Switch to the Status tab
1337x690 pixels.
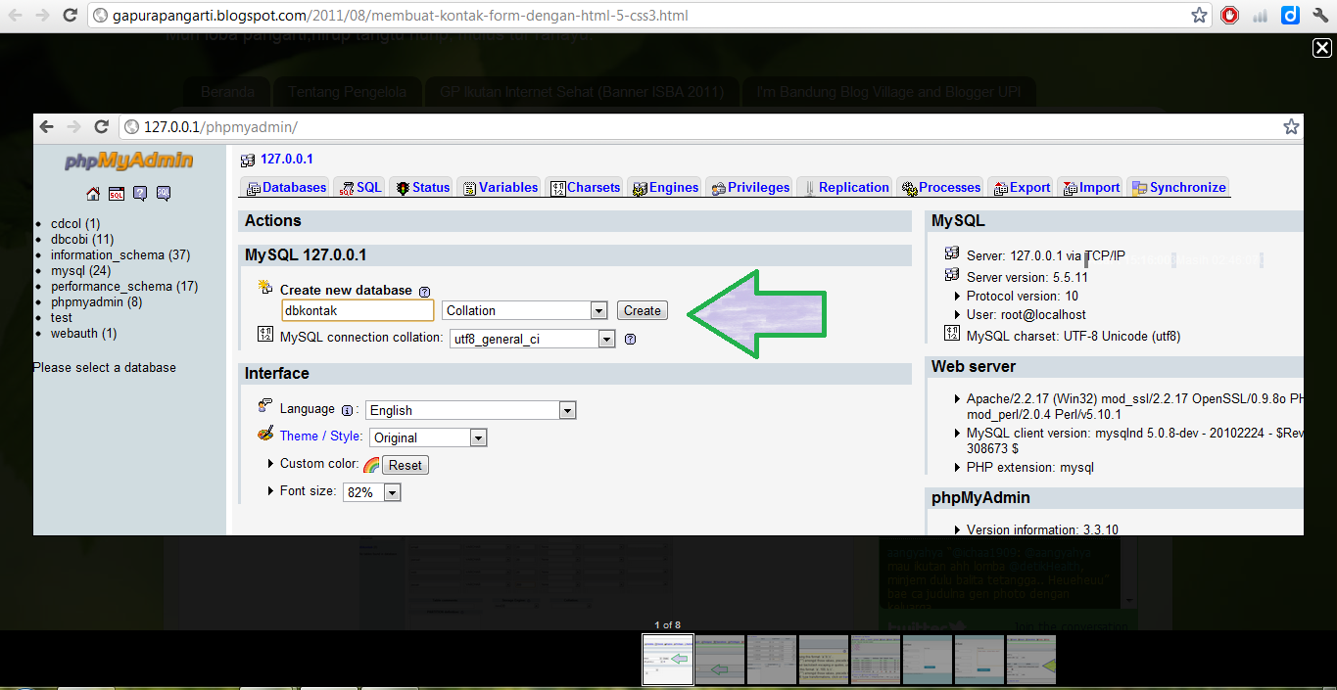coord(423,187)
